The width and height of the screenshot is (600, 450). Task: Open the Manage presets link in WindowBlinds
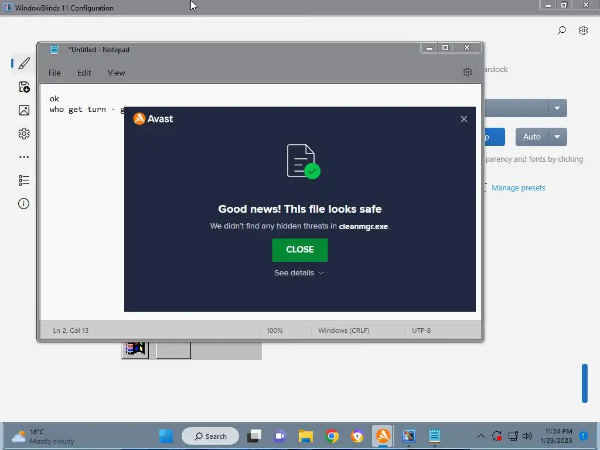pyautogui.click(x=518, y=188)
